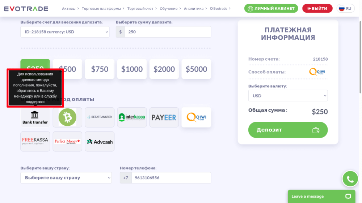Select Betatransfer payment method

click(100, 117)
